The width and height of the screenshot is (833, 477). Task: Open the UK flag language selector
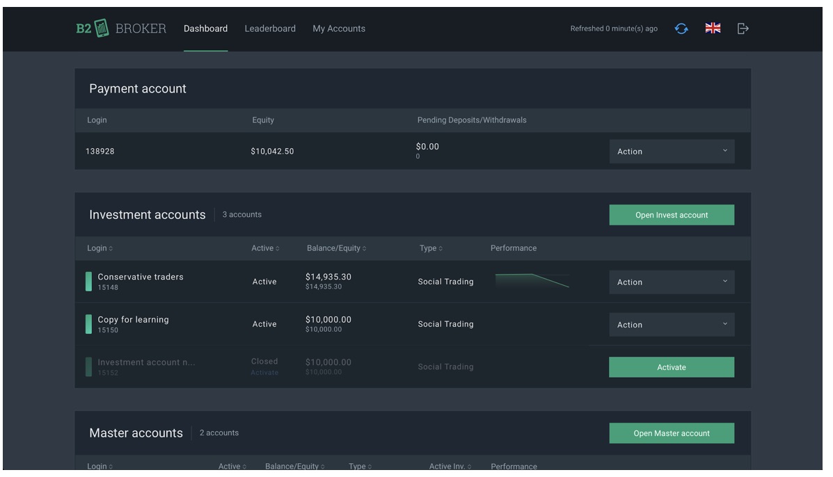(713, 29)
